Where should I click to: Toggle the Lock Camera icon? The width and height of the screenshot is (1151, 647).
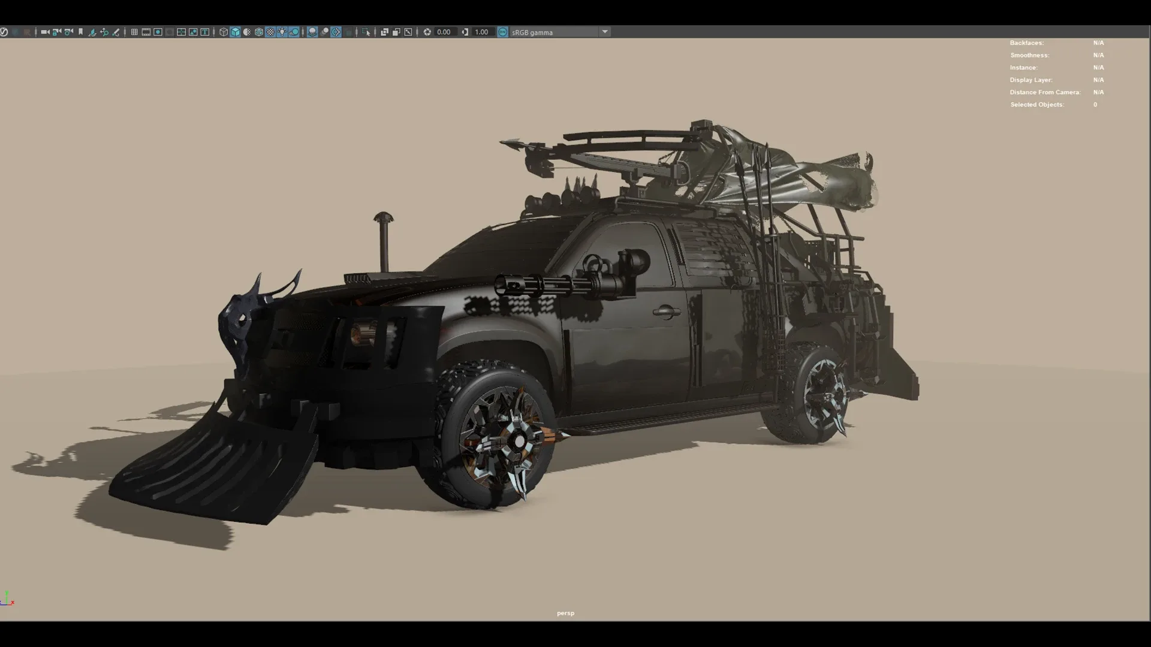57,32
